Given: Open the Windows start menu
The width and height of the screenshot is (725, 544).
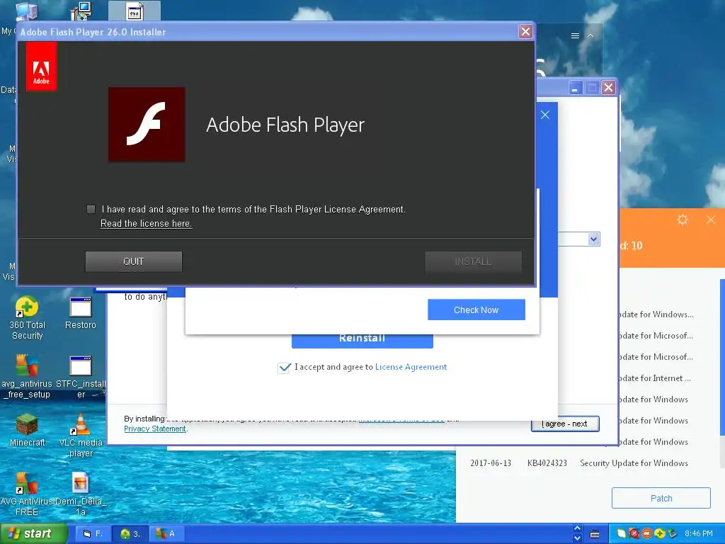Looking at the screenshot, I should [34, 534].
